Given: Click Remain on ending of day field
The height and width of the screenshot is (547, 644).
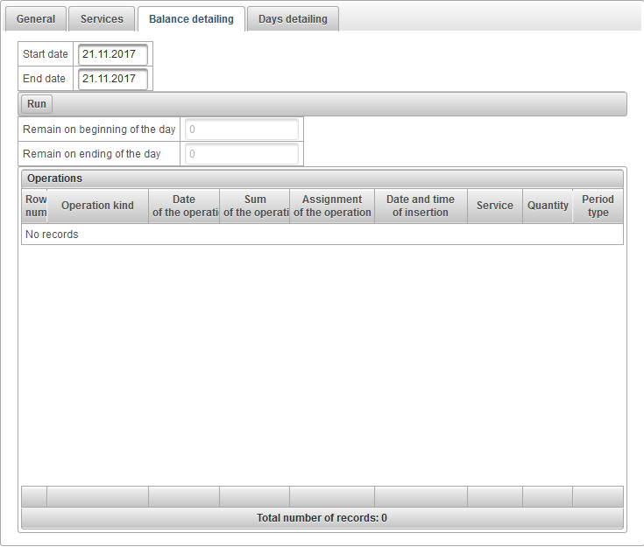Looking at the screenshot, I should [242, 154].
